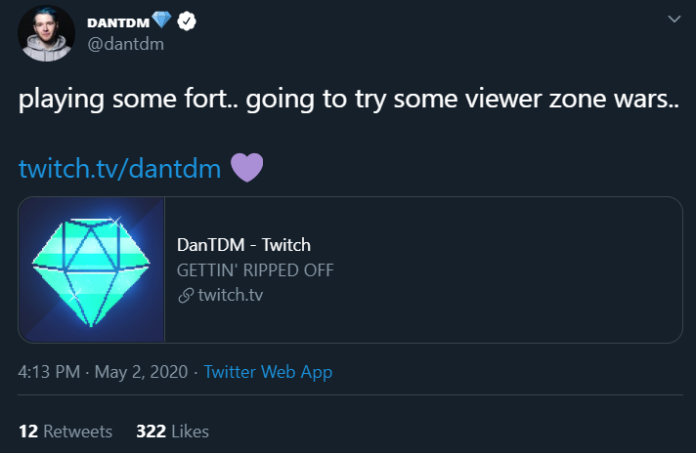
Task: Click the purple heart emoji
Action: [244, 168]
